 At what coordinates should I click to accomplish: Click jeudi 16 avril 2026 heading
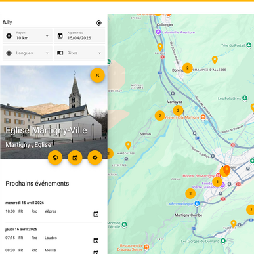pos(21,229)
